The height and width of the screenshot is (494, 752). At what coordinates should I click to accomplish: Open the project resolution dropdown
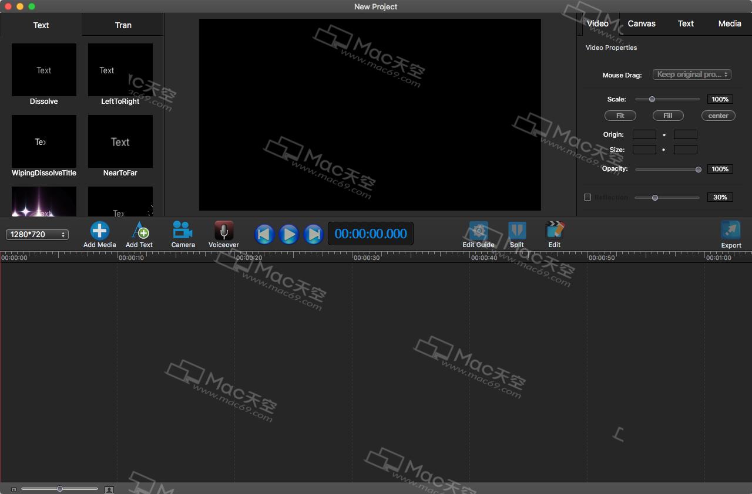[x=37, y=234]
